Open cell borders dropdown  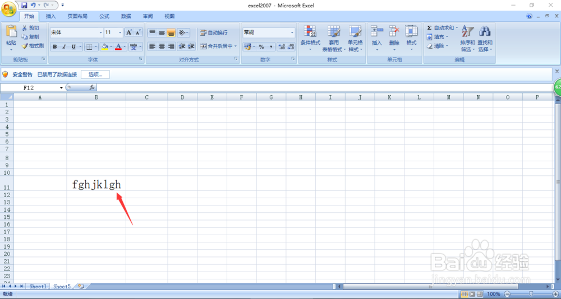click(x=96, y=47)
